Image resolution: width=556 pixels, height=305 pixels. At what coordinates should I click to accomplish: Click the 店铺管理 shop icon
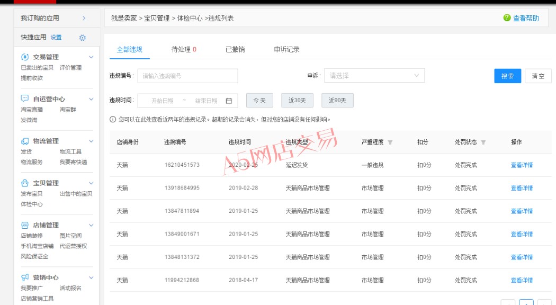[x=25, y=225]
